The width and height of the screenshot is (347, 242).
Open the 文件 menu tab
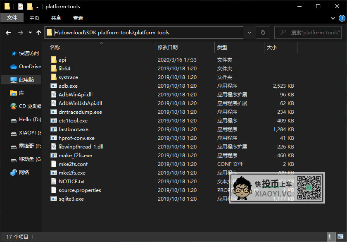[12, 18]
